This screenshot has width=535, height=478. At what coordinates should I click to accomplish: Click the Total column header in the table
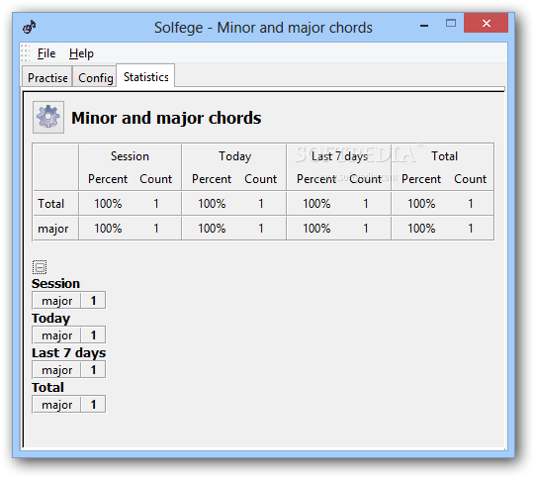(444, 156)
